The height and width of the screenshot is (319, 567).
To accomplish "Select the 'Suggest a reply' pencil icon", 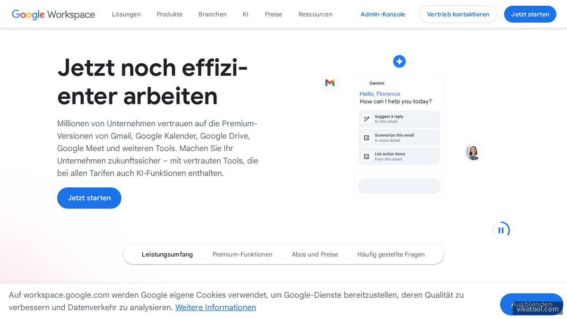I will (x=367, y=119).
